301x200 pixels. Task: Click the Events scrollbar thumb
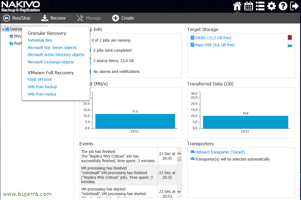click(179, 159)
